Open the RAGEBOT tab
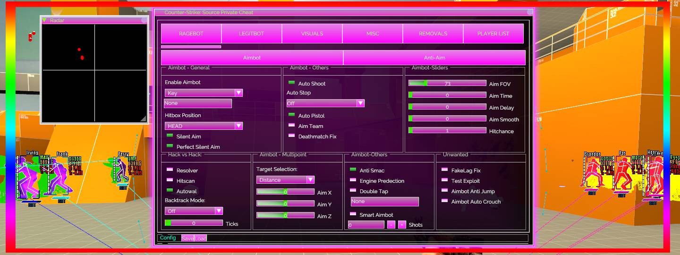Image resolution: width=680 pixels, height=255 pixels. [191, 34]
